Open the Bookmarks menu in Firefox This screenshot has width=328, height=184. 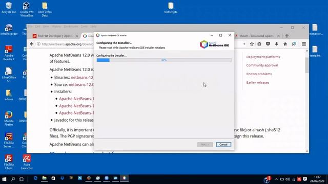coord(71,27)
